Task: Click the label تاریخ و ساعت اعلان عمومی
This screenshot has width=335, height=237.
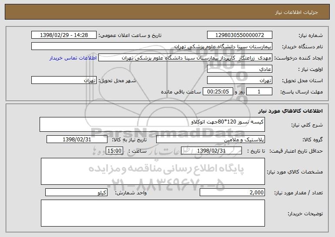Action: tap(130, 36)
